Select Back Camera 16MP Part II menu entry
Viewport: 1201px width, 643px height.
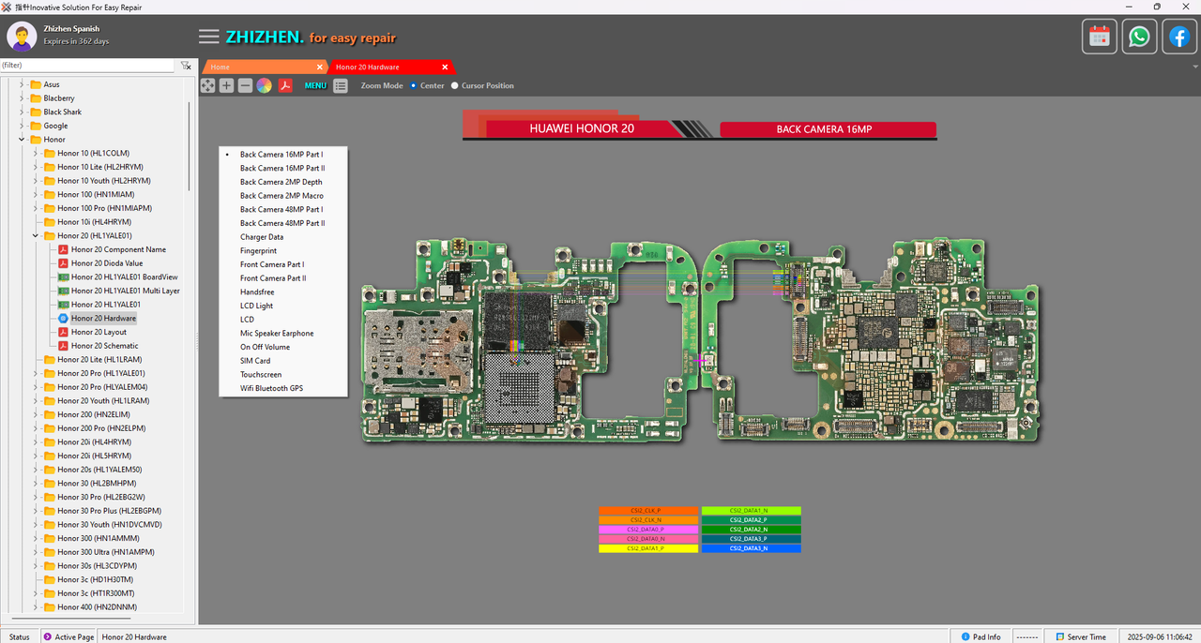282,168
